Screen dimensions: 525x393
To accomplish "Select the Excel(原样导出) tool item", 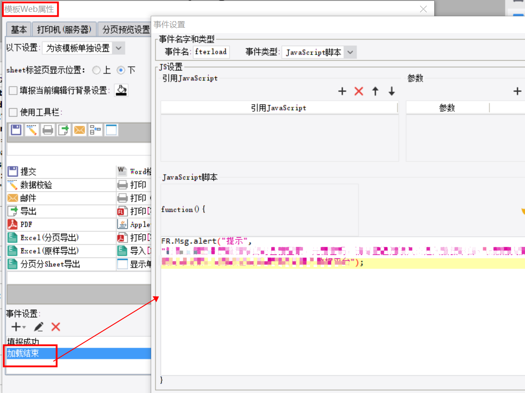I will 61,251.
